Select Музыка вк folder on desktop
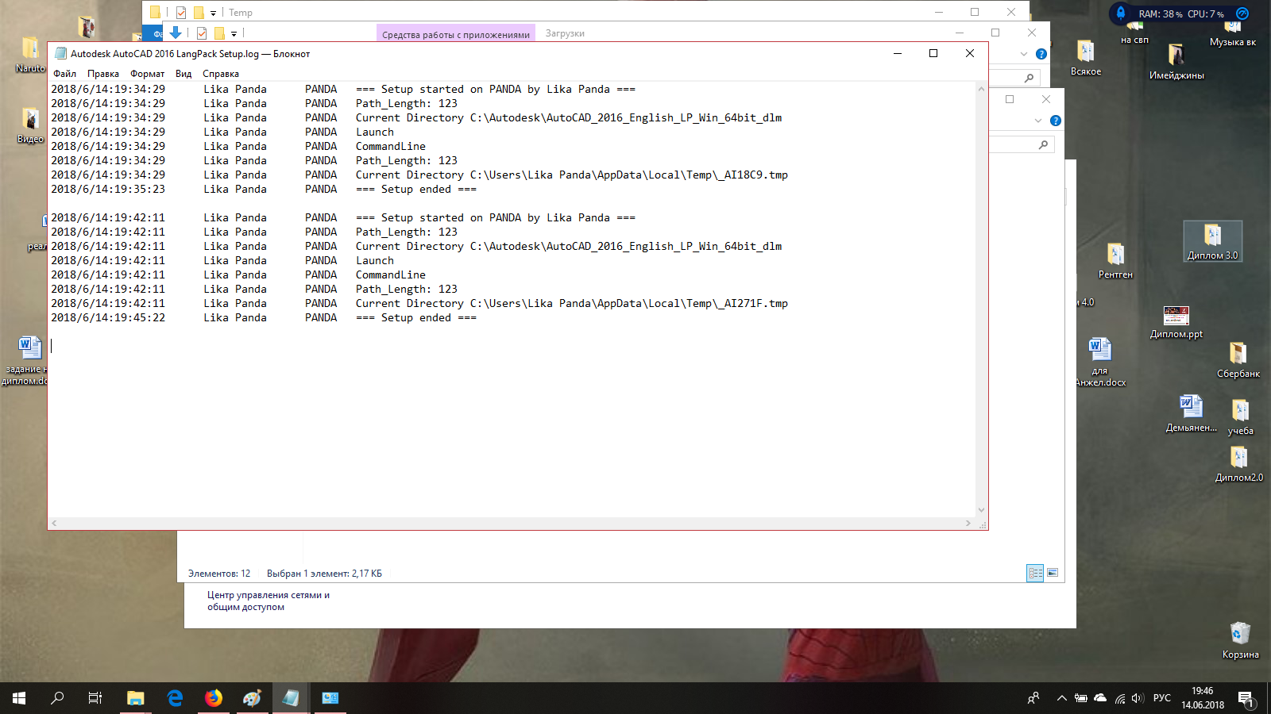This screenshot has height=714, width=1271. 1233,33
